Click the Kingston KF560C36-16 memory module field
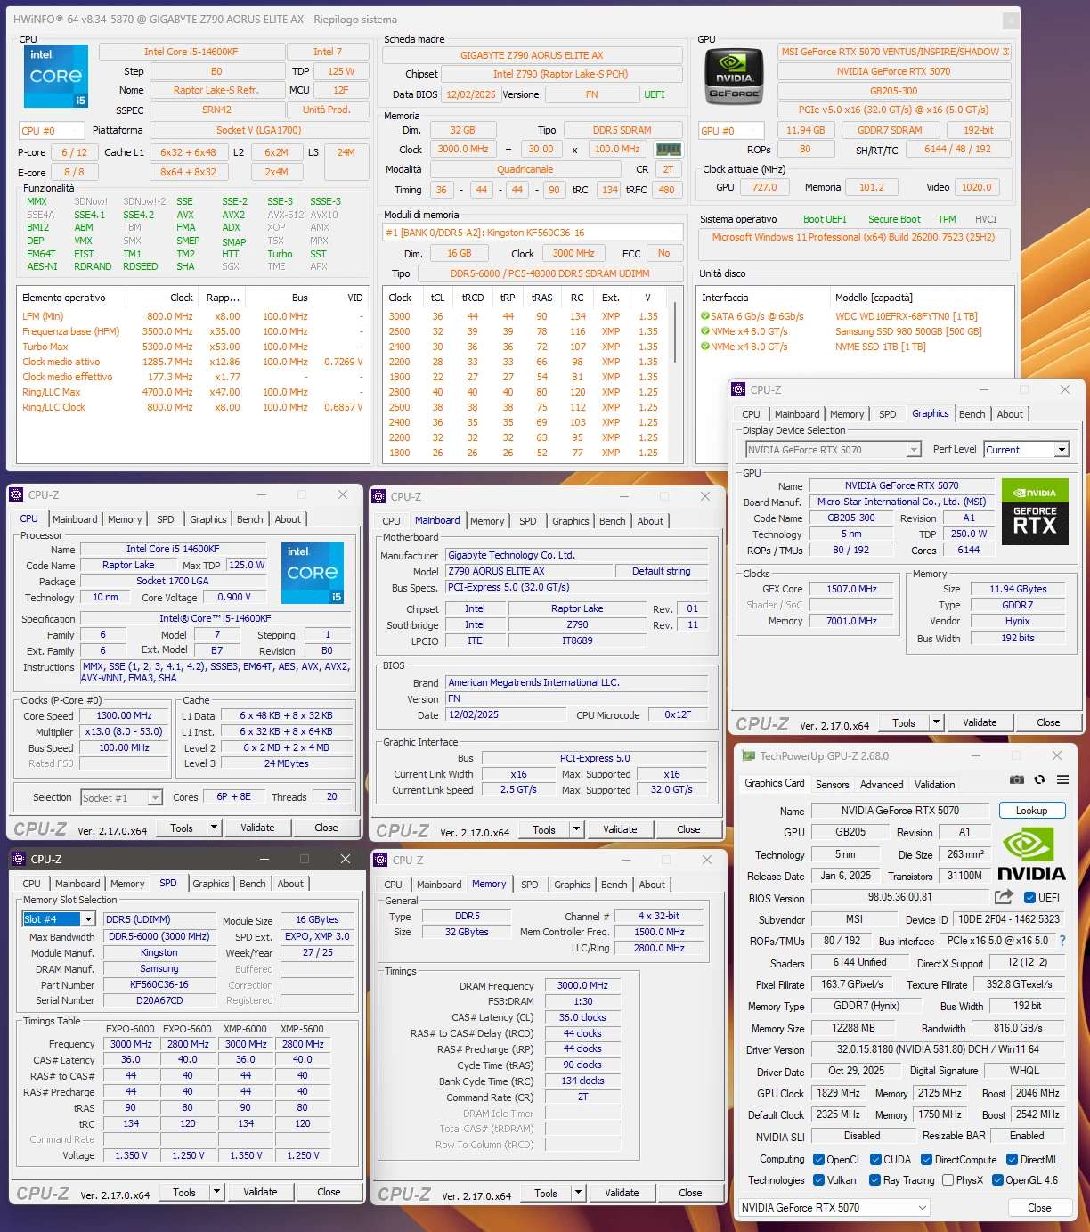The width and height of the screenshot is (1090, 1232). point(533,233)
